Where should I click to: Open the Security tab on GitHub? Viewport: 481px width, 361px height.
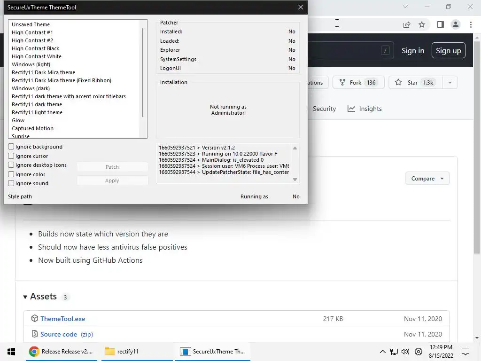[x=324, y=109]
